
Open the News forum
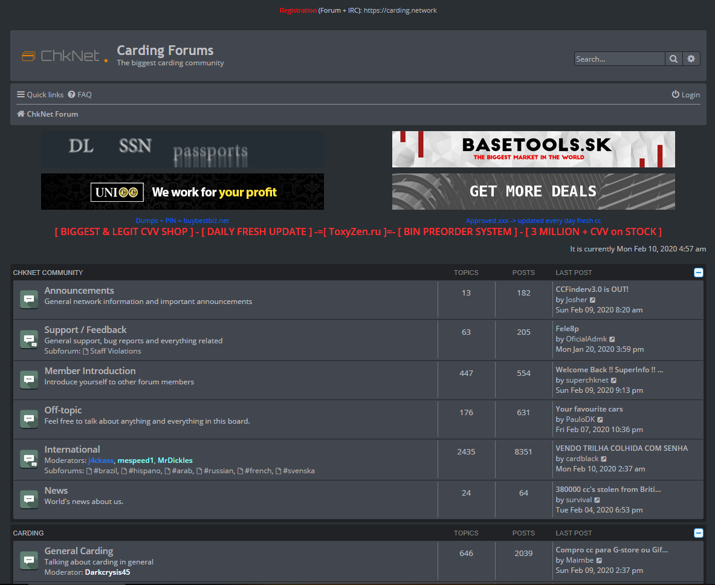tap(56, 491)
